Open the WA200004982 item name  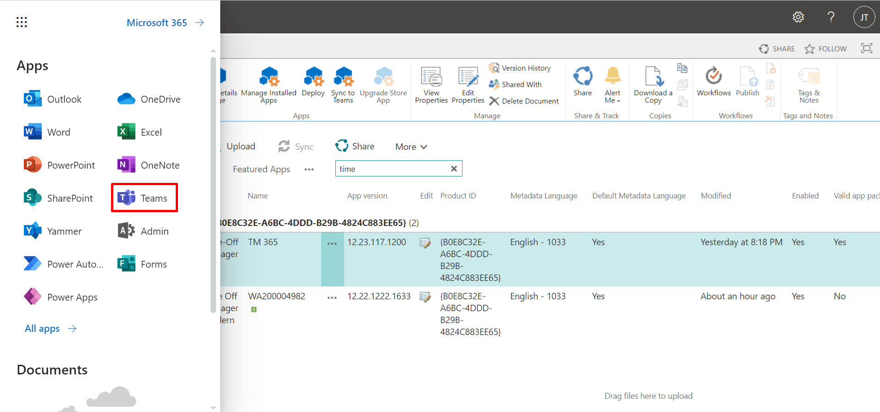tap(277, 296)
